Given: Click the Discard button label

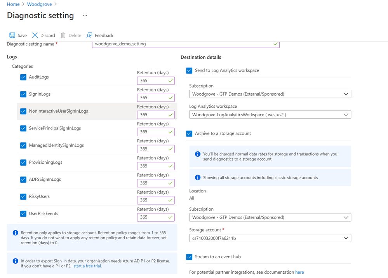Looking at the screenshot, I should point(47,35).
